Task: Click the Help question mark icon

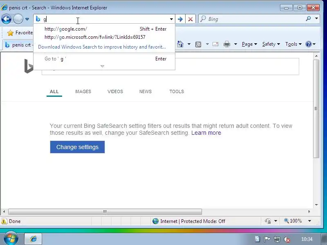Action: pos(309,44)
